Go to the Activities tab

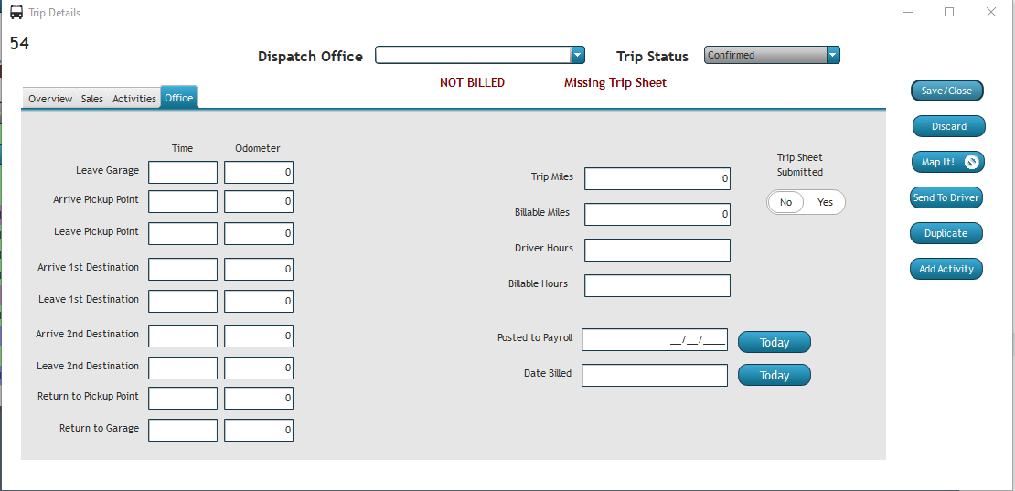pos(134,99)
